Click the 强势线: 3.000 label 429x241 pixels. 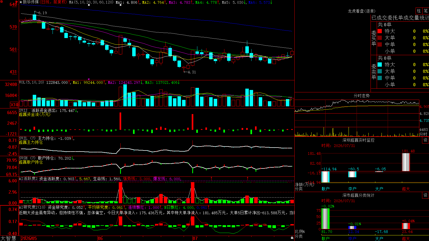pyautogui.click(x=137, y=179)
